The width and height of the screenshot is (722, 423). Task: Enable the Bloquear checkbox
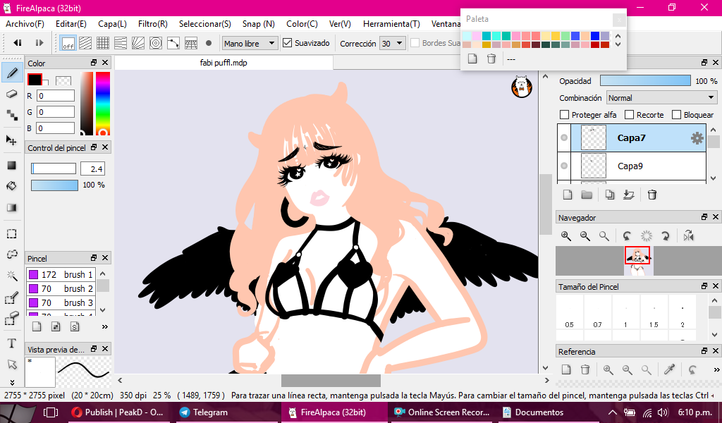676,115
